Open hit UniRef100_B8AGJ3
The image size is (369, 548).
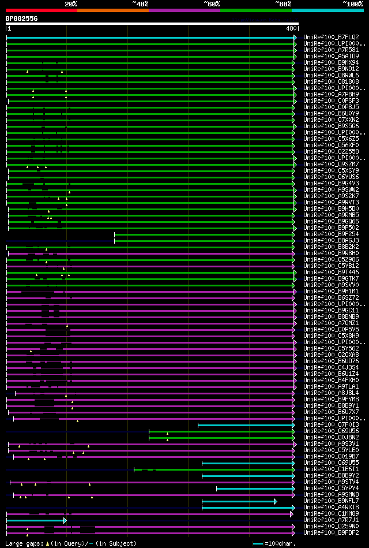coord(331,240)
